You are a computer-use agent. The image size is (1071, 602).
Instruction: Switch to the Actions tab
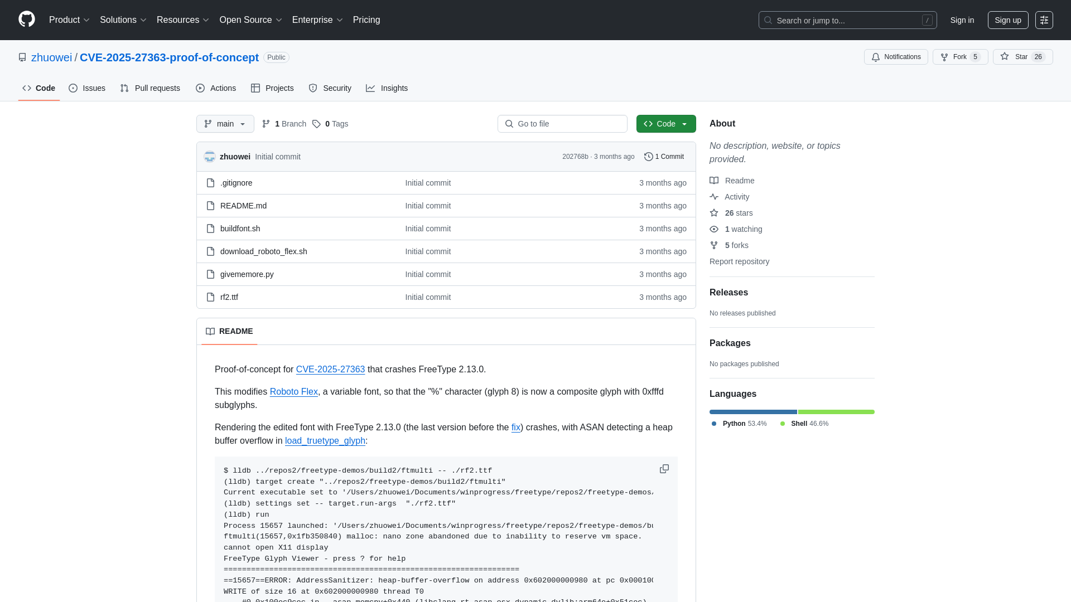[216, 88]
